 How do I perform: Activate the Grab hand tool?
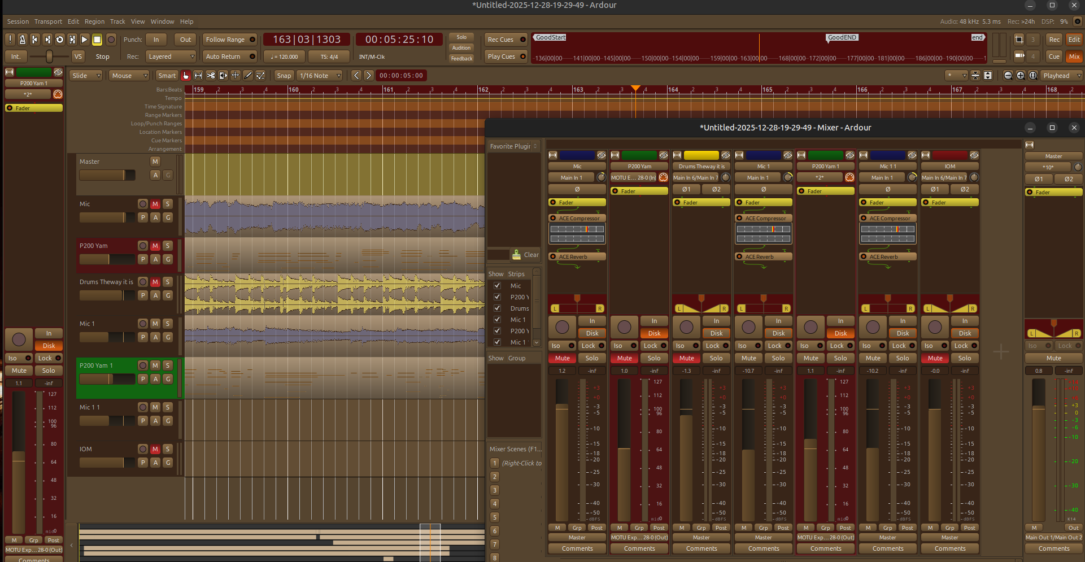[x=186, y=76]
